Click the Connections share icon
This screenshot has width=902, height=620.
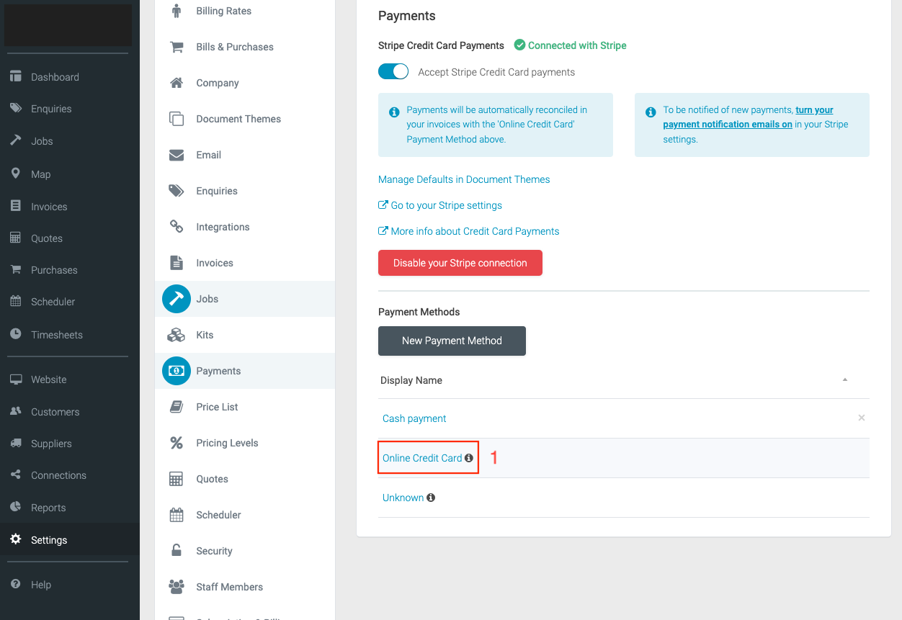coord(16,475)
